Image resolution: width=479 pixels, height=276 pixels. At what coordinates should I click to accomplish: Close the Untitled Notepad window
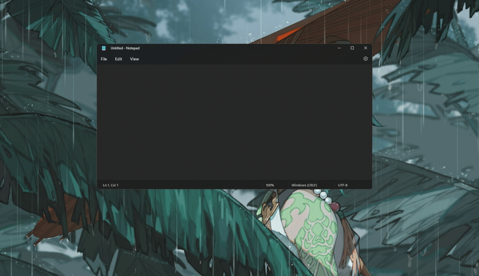click(365, 48)
